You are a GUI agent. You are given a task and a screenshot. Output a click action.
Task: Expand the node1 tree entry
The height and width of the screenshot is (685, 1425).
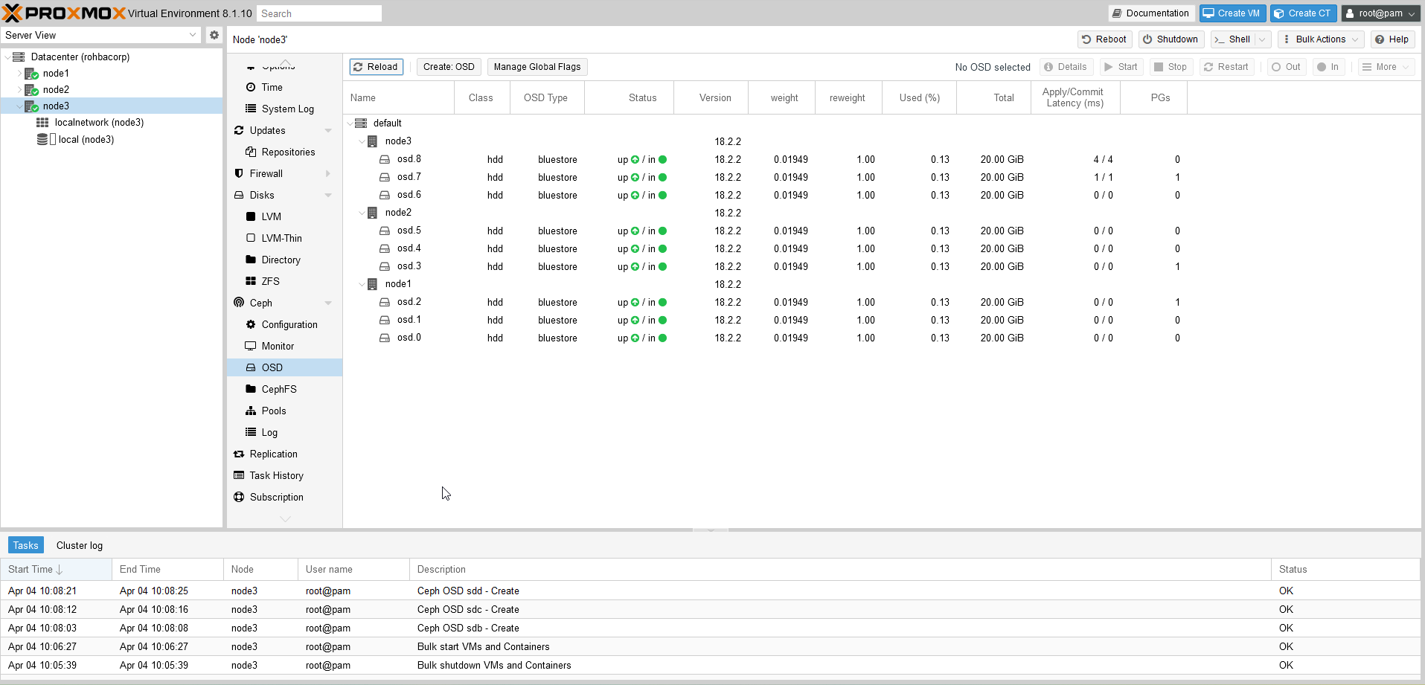[x=19, y=74]
